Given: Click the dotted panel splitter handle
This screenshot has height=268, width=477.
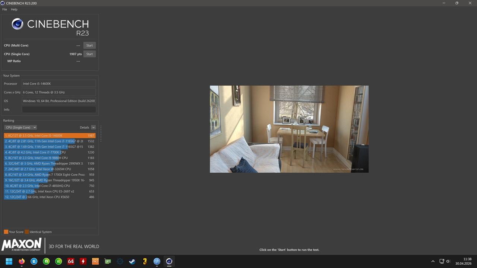Looking at the screenshot, I should tap(101, 134).
